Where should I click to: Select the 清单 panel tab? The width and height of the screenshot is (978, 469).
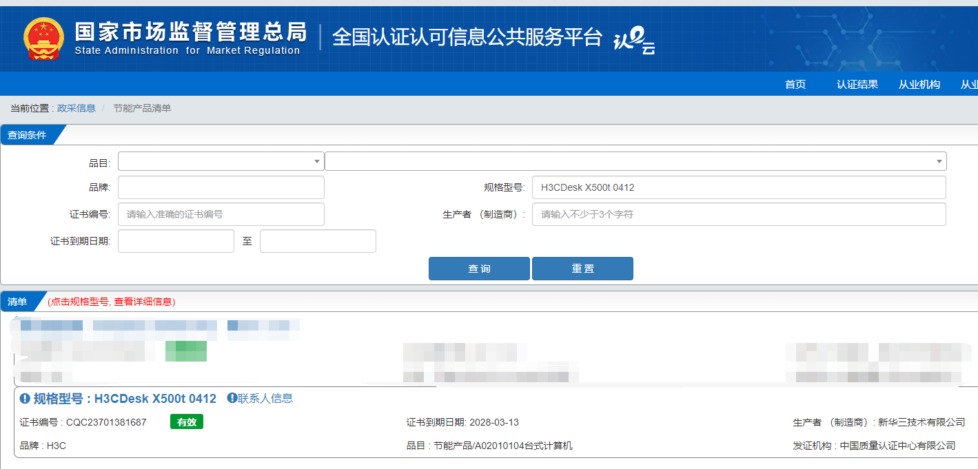tap(19, 302)
